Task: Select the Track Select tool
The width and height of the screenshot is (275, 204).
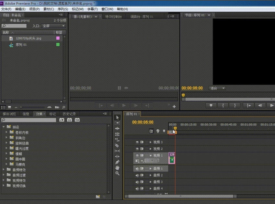Action: [x=117, y=123]
